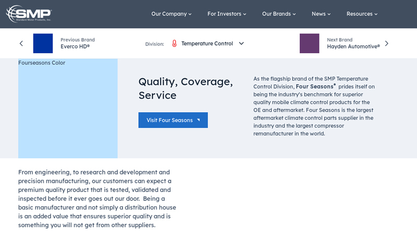Click the arrow icon inside Visit Four Seasons
Viewport: 417px width, 235px height.
coord(198,120)
